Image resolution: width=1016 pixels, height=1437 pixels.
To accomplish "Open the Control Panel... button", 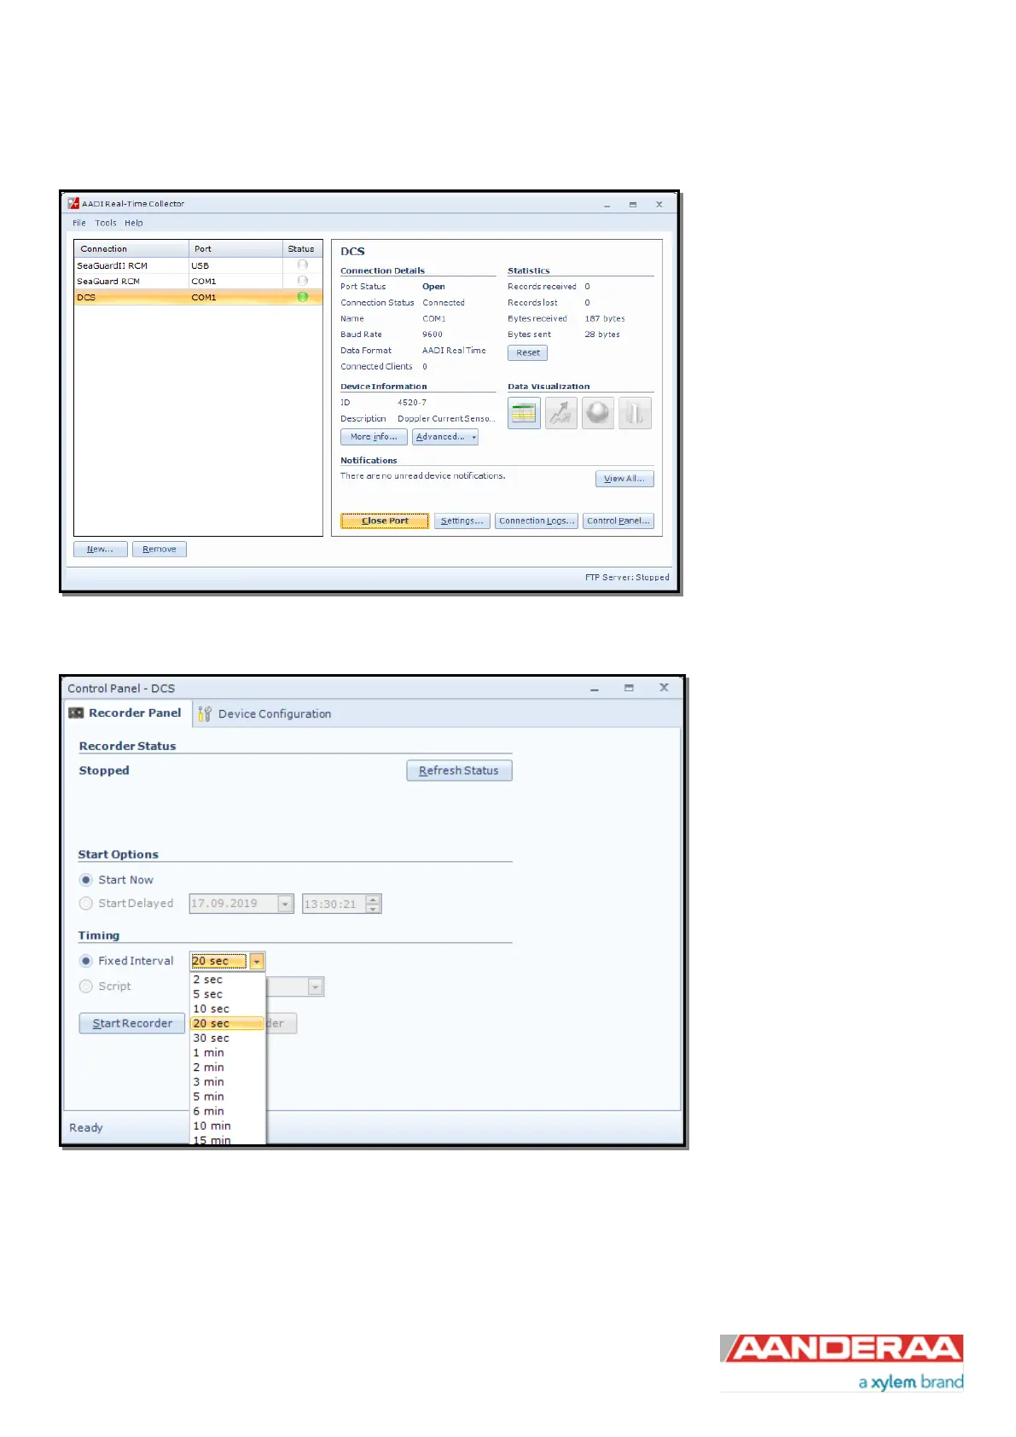I will [x=618, y=521].
